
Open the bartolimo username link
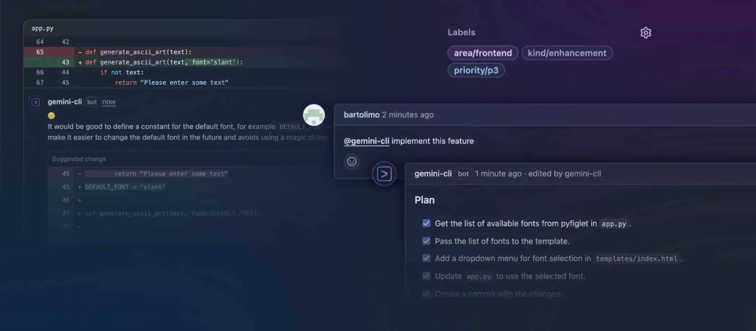tap(361, 115)
